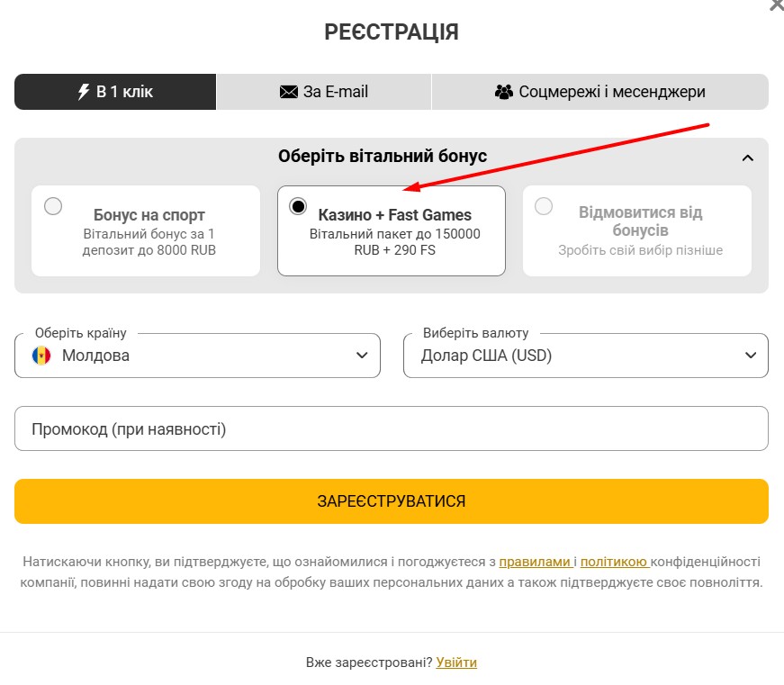
Task: Open the правилами link
Action: pos(535,562)
